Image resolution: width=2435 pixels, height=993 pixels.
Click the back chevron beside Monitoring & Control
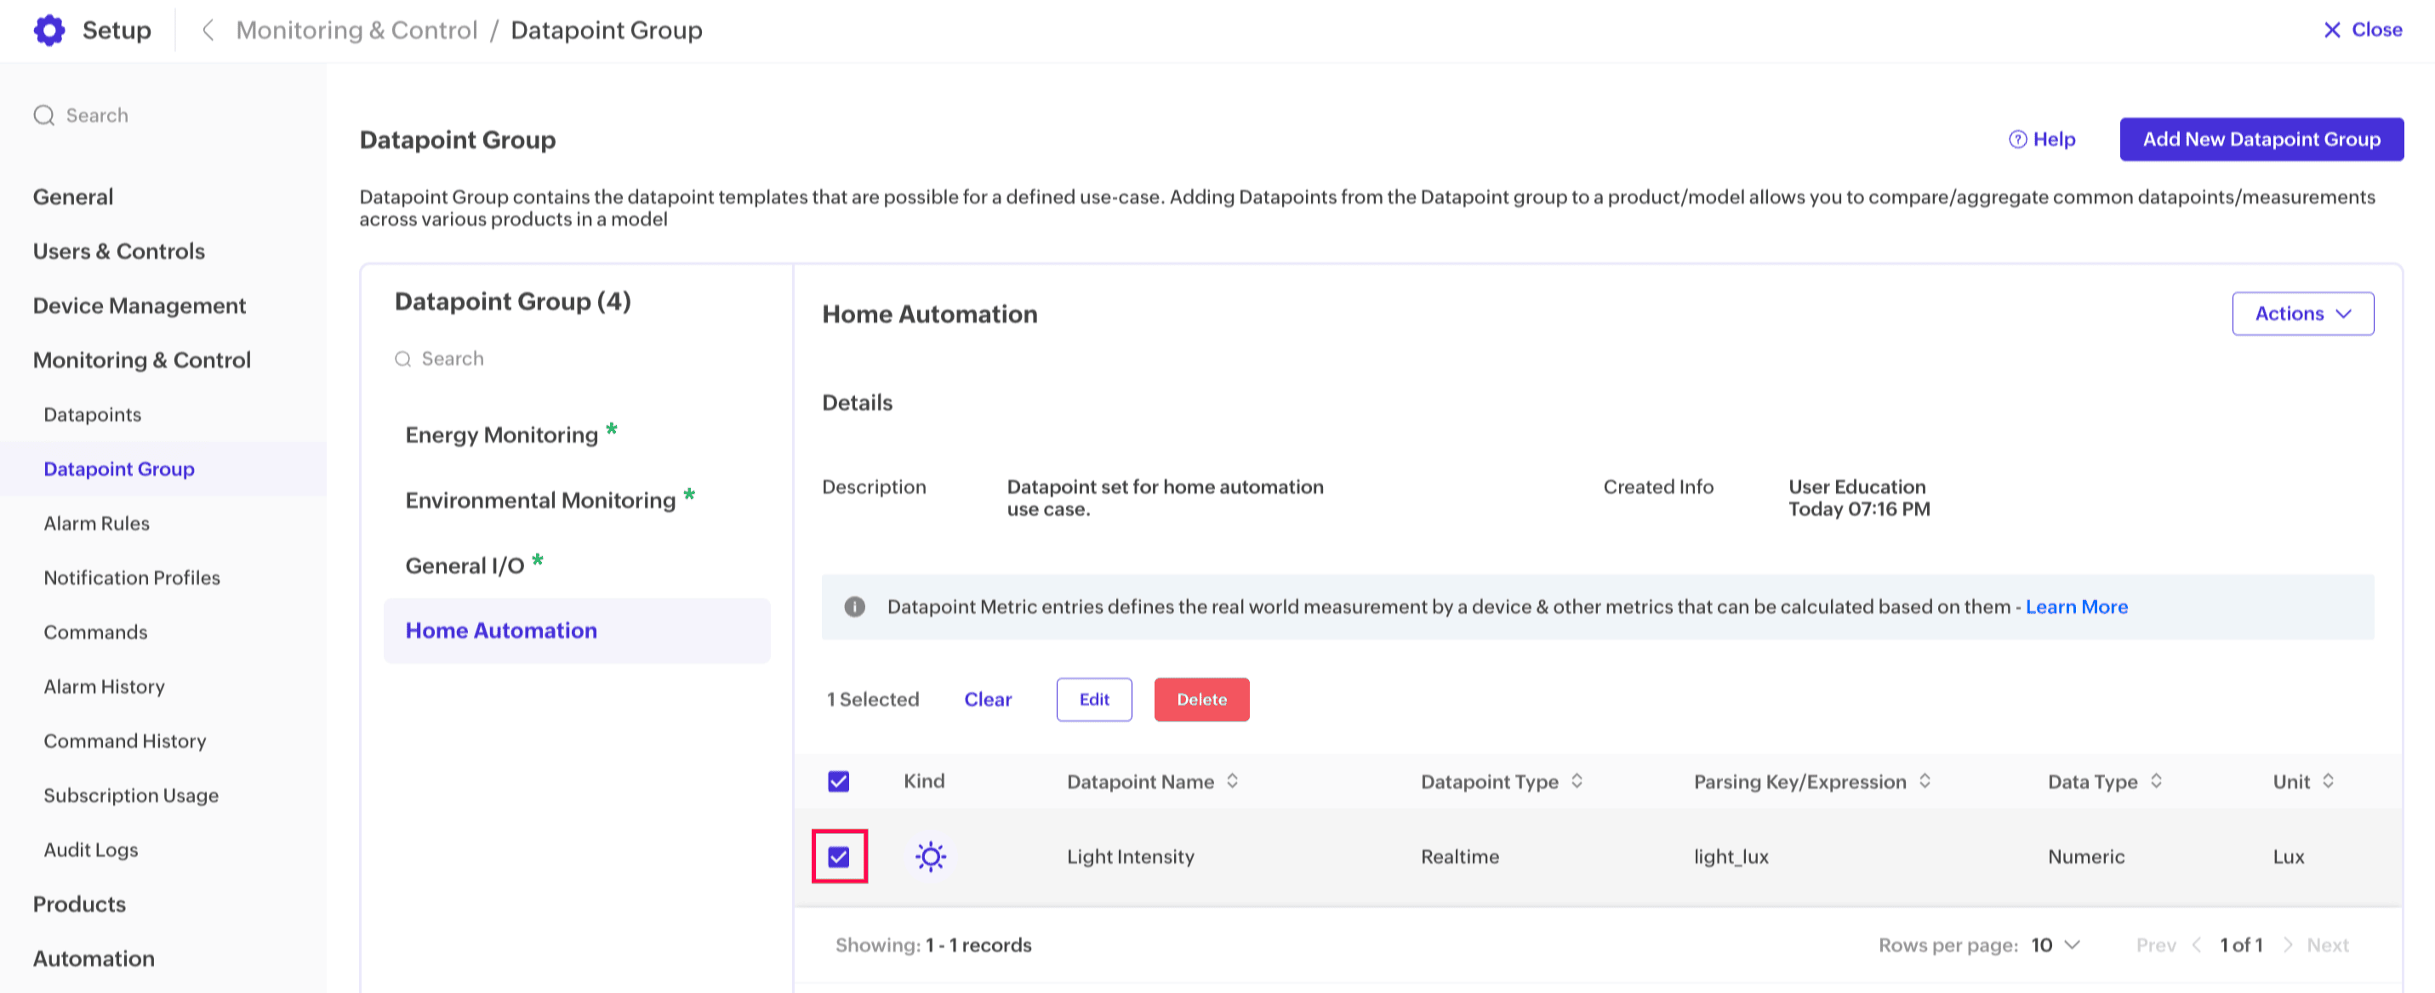[208, 31]
